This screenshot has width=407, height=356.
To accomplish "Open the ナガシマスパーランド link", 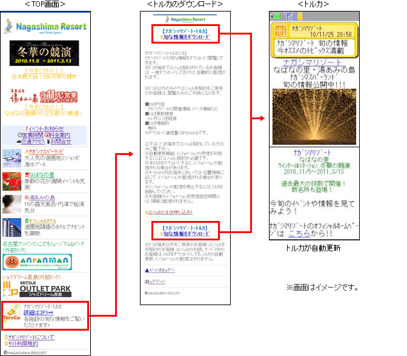I will pyautogui.click(x=46, y=151).
